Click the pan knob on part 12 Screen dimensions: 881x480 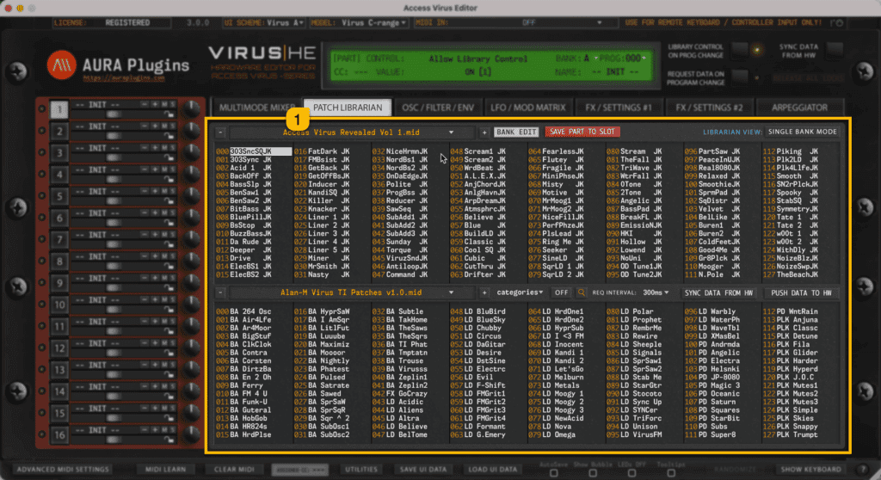[192, 348]
